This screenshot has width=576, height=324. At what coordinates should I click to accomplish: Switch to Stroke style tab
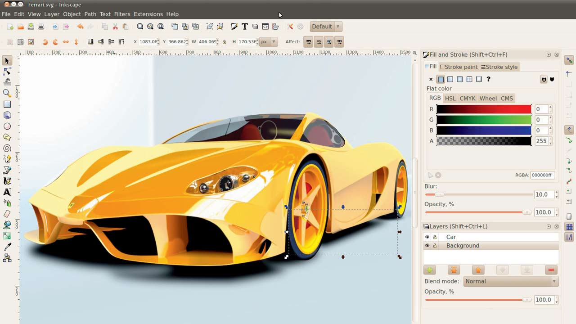(499, 67)
